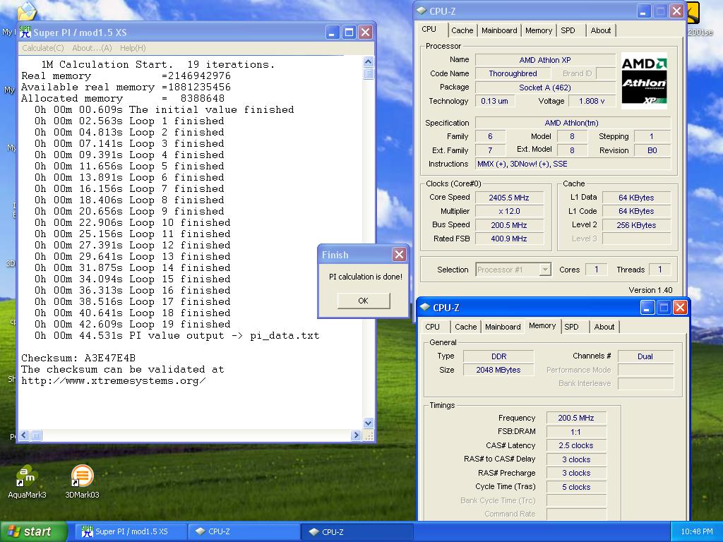Click the lower CPU-Z window title icon
This screenshot has width=723, height=542.
tap(425, 307)
